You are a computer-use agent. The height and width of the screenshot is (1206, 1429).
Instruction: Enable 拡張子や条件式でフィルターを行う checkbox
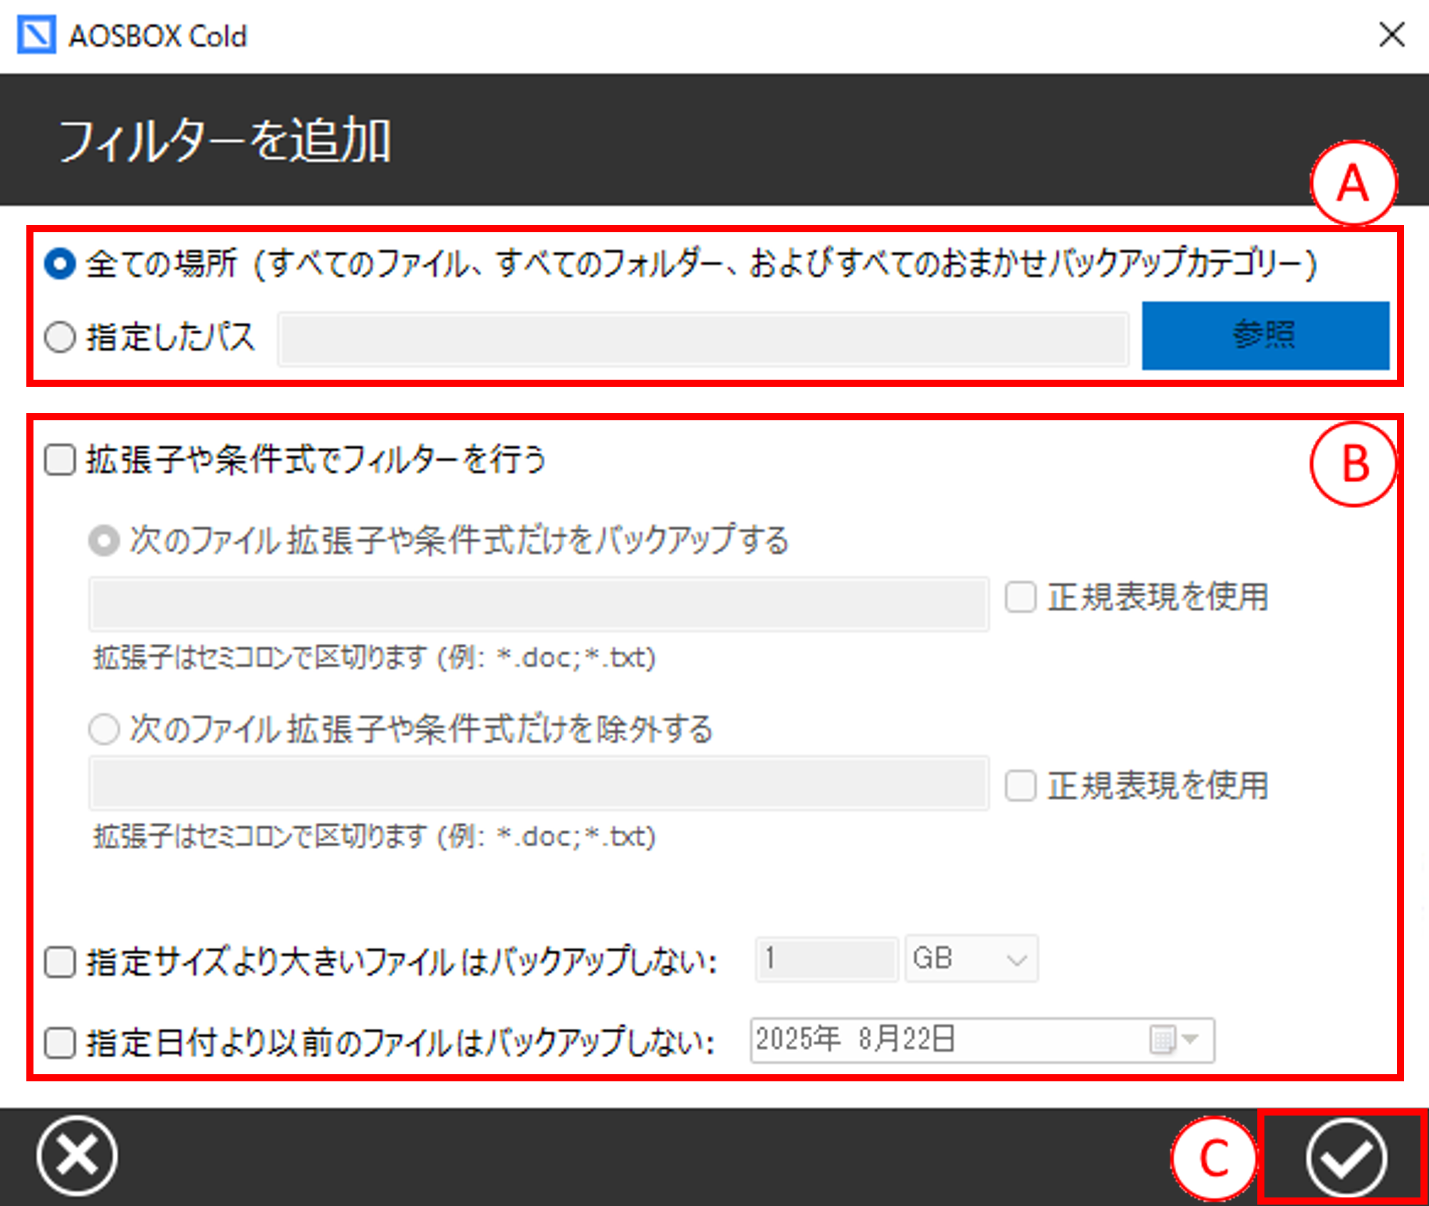point(60,459)
